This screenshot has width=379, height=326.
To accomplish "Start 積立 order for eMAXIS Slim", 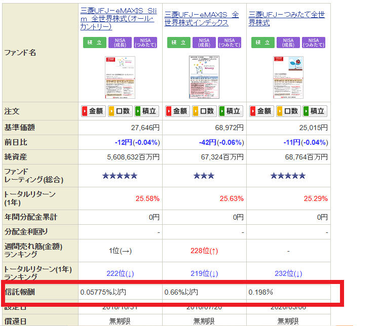I will click(147, 111).
